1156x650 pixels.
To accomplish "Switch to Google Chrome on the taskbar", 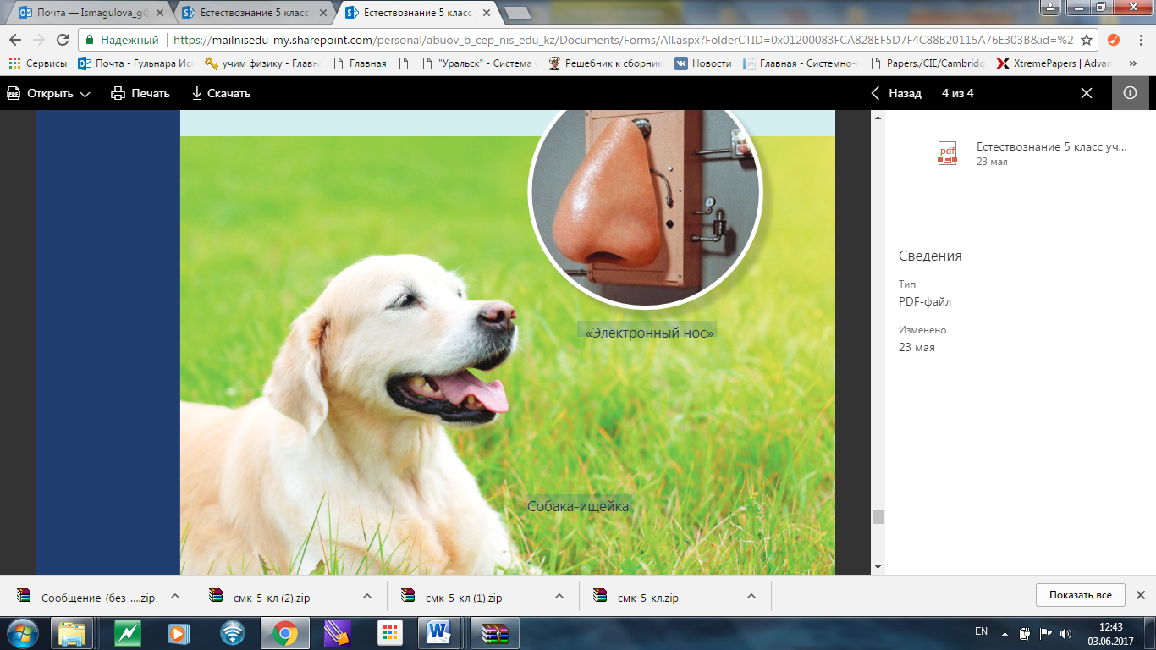I will tap(284, 633).
